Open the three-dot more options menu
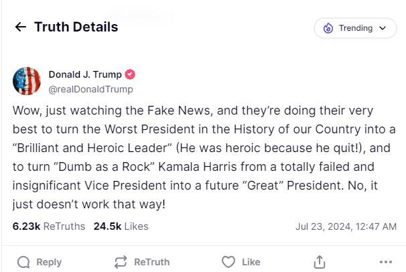The image size is (406, 272). (x=385, y=262)
